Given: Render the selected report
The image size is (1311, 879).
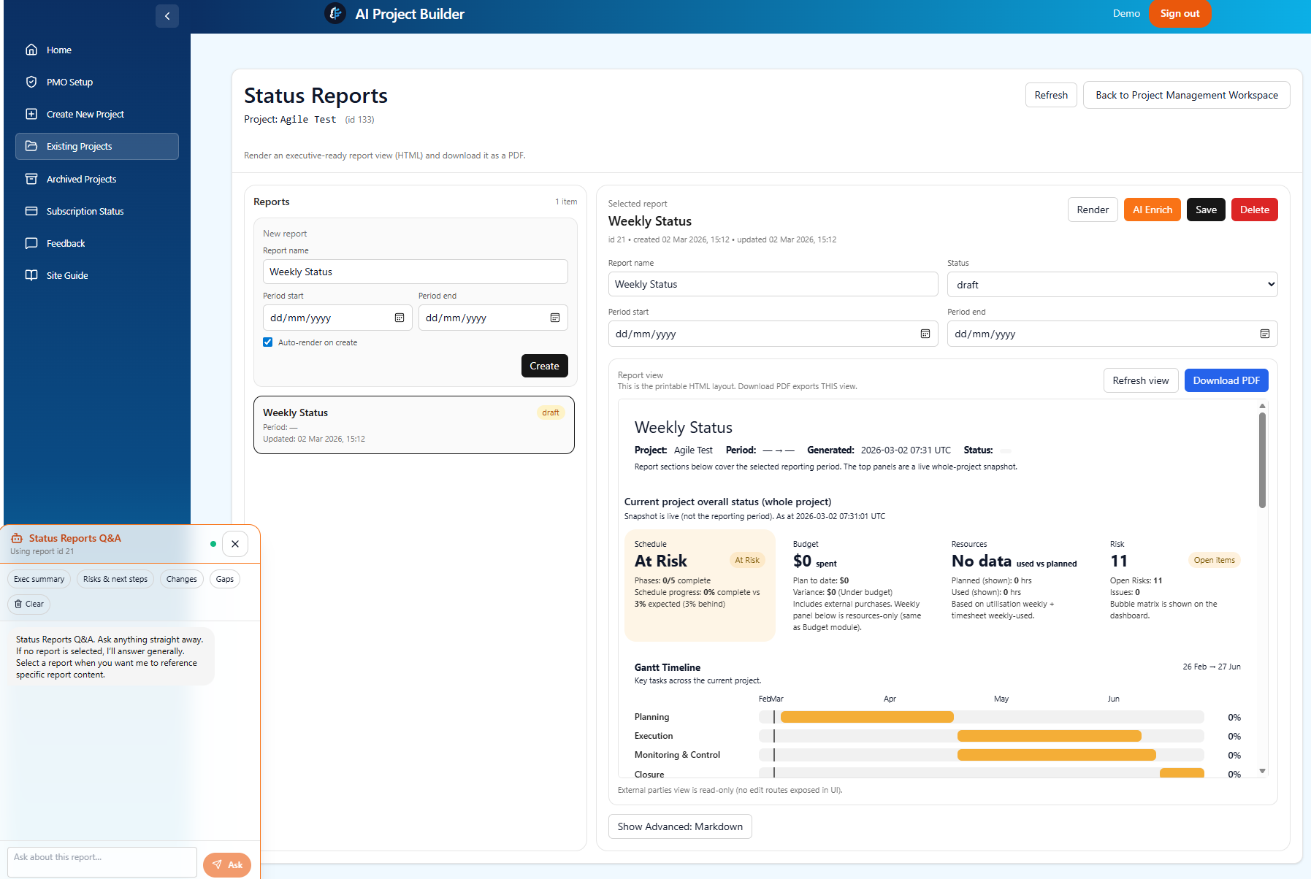Looking at the screenshot, I should (x=1093, y=210).
